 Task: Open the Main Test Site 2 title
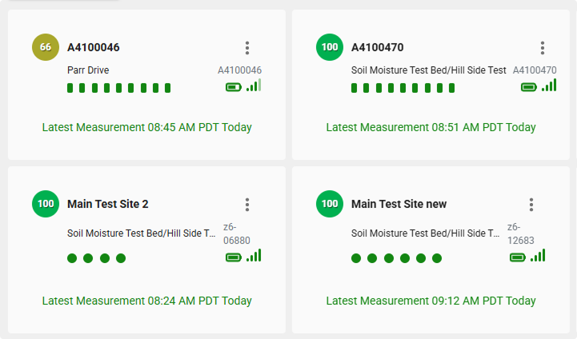point(108,204)
